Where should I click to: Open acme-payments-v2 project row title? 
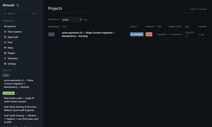pyautogui.click(x=88, y=34)
